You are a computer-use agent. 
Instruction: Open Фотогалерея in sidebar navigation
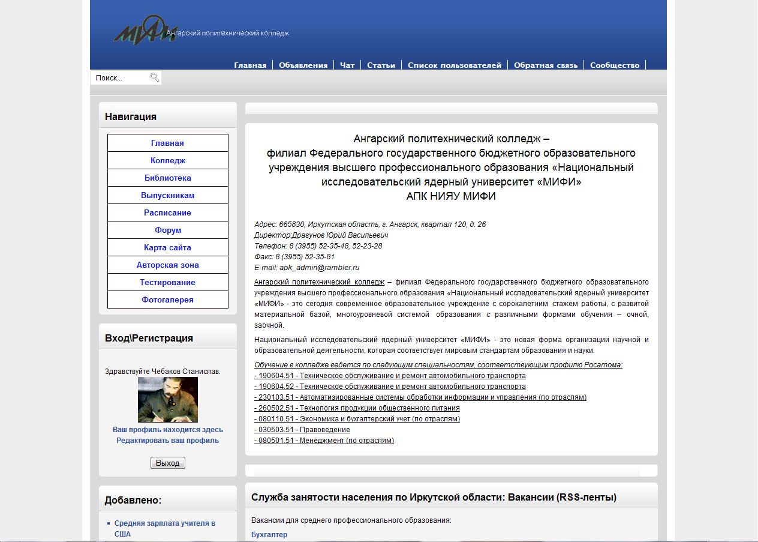pos(167,300)
